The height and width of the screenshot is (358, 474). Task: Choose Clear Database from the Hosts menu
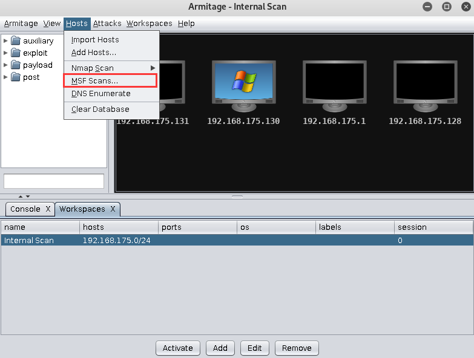pos(111,109)
